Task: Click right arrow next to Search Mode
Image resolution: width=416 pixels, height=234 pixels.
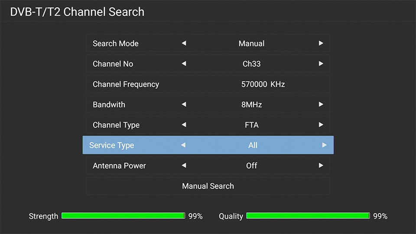Action: click(x=321, y=43)
